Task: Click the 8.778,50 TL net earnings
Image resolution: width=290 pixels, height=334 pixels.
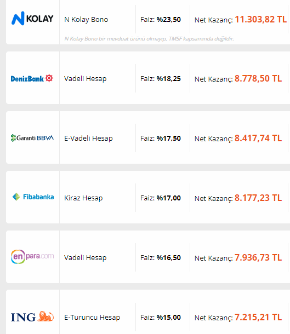Action: [258, 79]
